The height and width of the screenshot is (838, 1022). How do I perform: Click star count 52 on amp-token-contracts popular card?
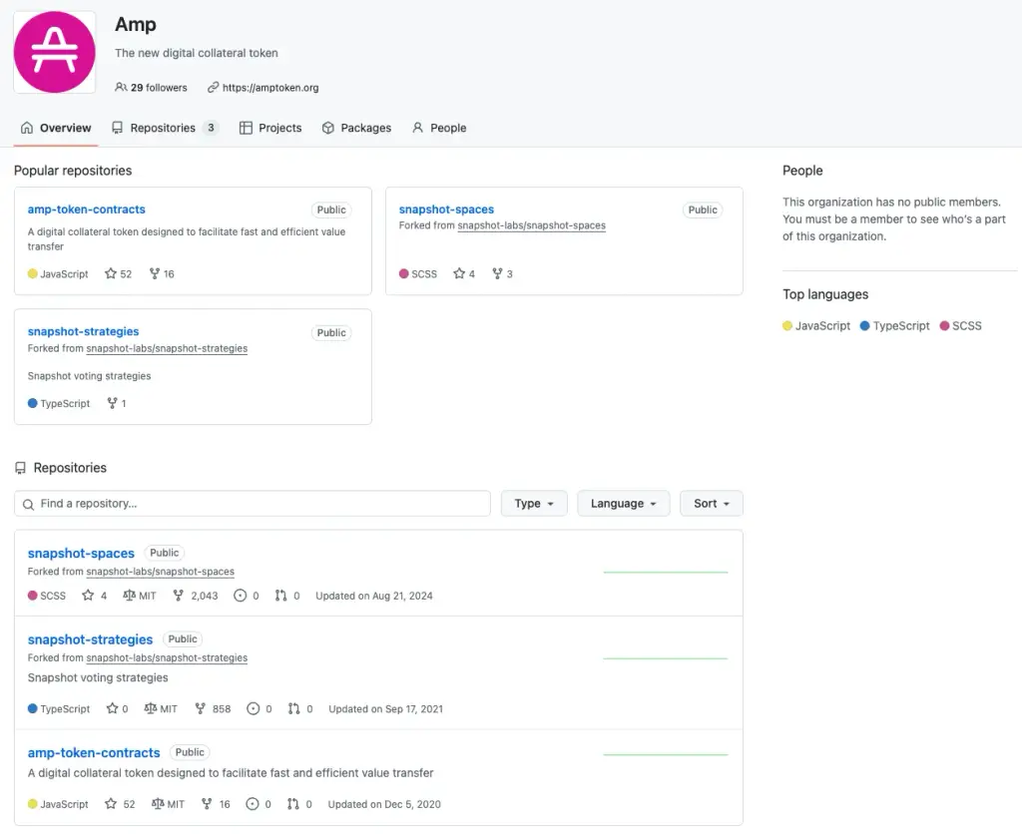(x=118, y=273)
